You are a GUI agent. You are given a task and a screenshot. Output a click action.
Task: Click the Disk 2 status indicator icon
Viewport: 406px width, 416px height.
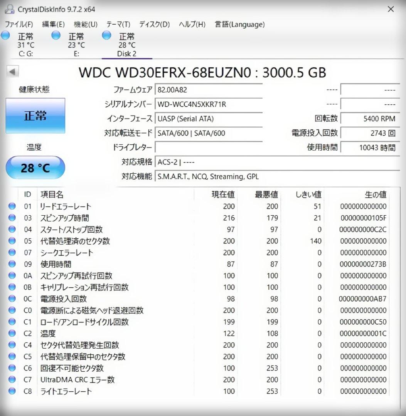(106, 35)
